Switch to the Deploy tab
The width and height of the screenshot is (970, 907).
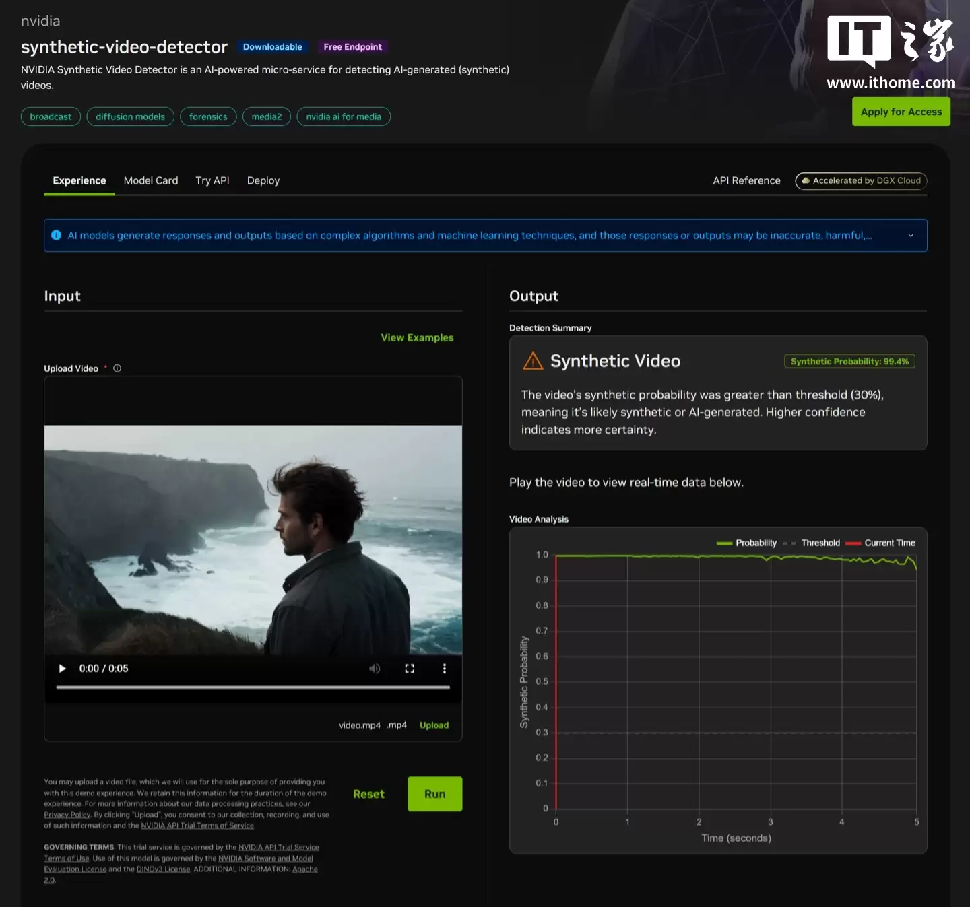click(263, 180)
